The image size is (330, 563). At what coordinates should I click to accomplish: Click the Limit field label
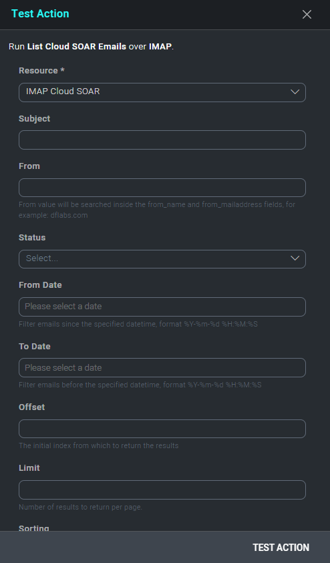[x=29, y=468]
